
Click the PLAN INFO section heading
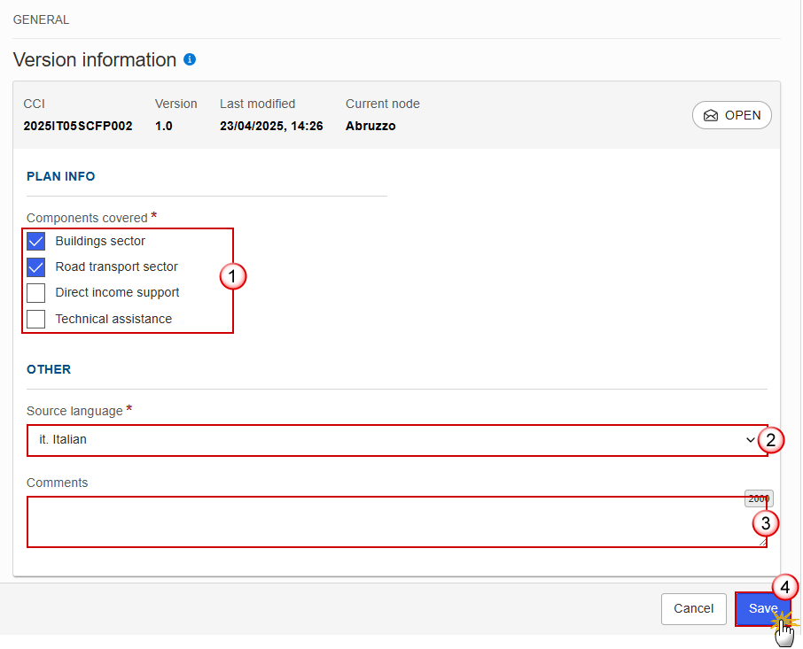pyautogui.click(x=61, y=176)
